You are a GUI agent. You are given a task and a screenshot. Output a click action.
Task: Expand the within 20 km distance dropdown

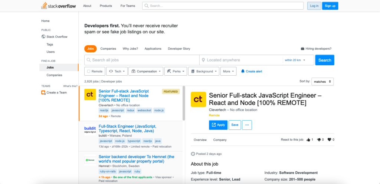(x=295, y=60)
